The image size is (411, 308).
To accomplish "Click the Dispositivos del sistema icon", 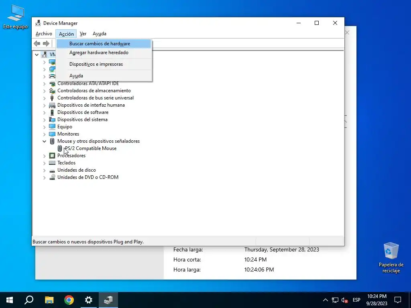I will (x=52, y=120).
